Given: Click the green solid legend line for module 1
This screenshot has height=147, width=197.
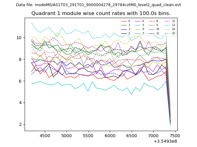Looking at the screenshot, I should 124,25.
